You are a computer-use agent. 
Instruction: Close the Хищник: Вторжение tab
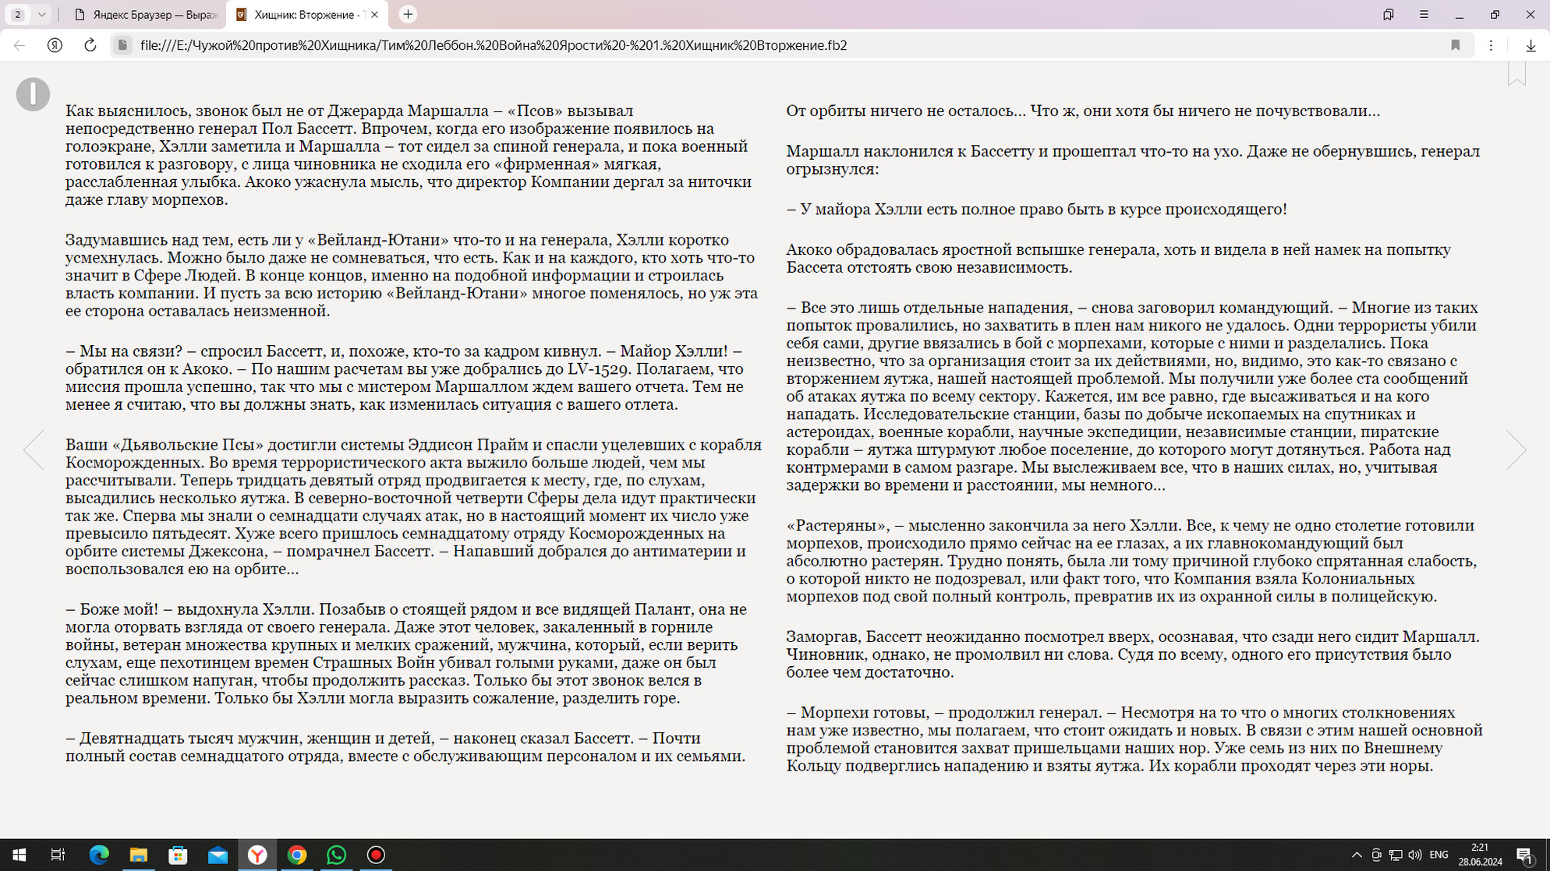[374, 14]
